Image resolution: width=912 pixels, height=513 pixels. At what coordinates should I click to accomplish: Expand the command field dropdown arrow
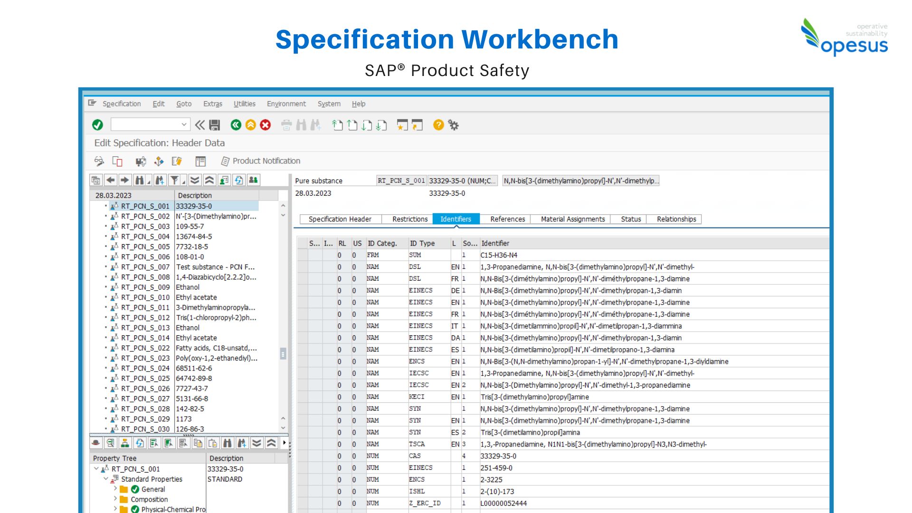(184, 124)
